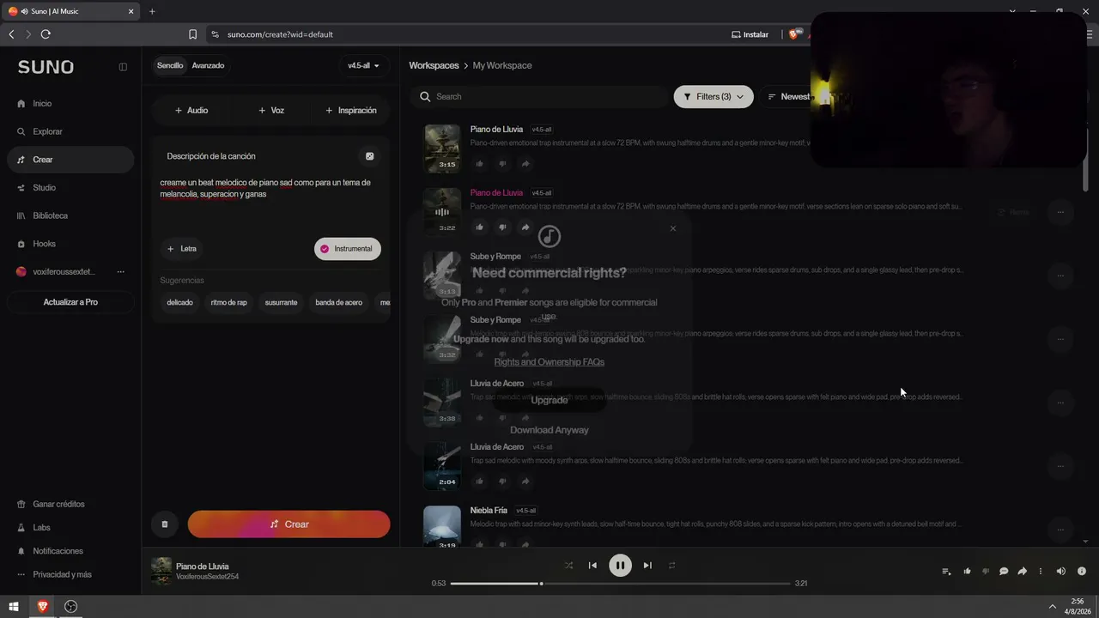Share the playing Piano de Lluvia (3:22) song
Viewport: 1099px width, 618px height.
coord(525,227)
